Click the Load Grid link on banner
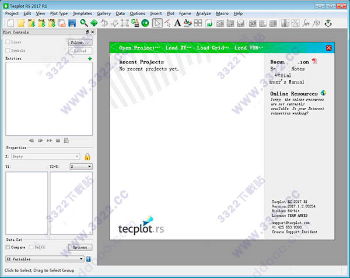This screenshot has height=278, width=350. [x=213, y=48]
